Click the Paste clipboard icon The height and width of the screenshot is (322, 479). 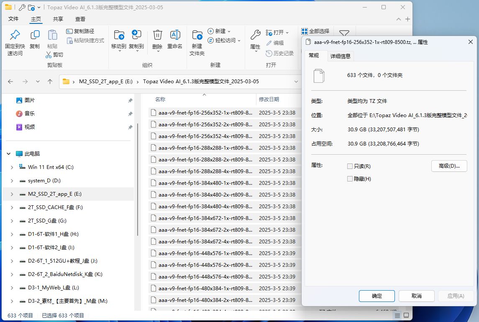[52, 35]
